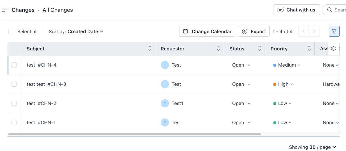Click the horizontal table scrollbar
The image size is (346, 151).
coord(134,134)
